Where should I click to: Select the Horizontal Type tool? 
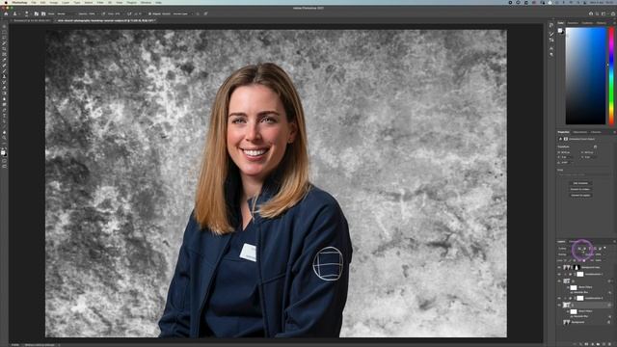tap(4, 116)
